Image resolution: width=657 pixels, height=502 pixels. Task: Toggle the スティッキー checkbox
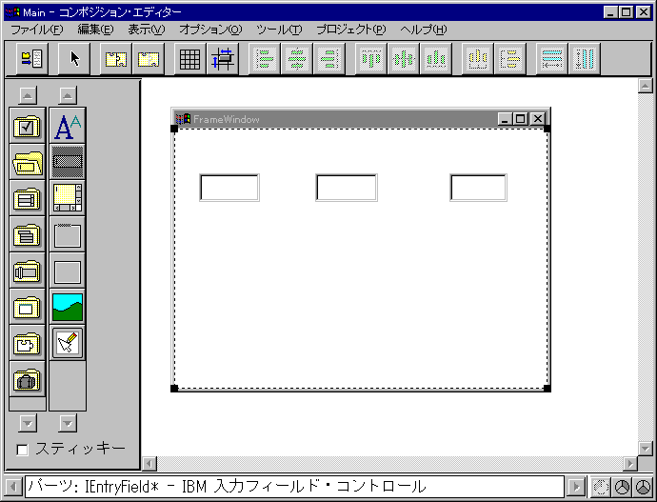click(22, 450)
